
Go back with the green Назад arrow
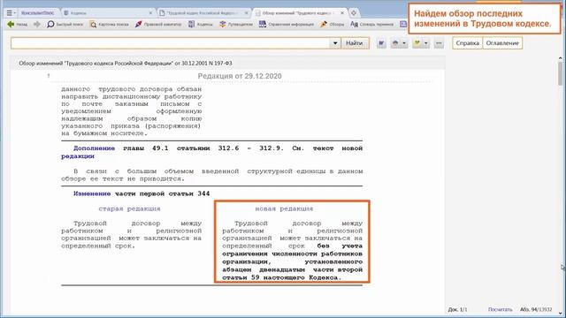point(18,24)
